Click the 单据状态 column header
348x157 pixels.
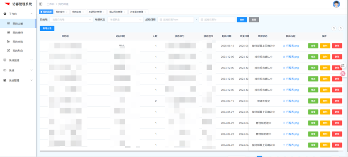click(x=263, y=36)
